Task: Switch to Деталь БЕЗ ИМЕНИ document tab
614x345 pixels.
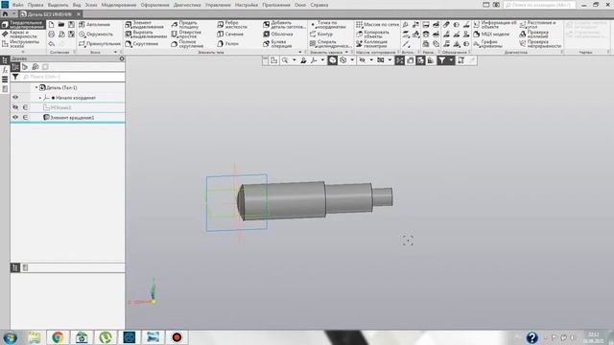Action: (50, 14)
